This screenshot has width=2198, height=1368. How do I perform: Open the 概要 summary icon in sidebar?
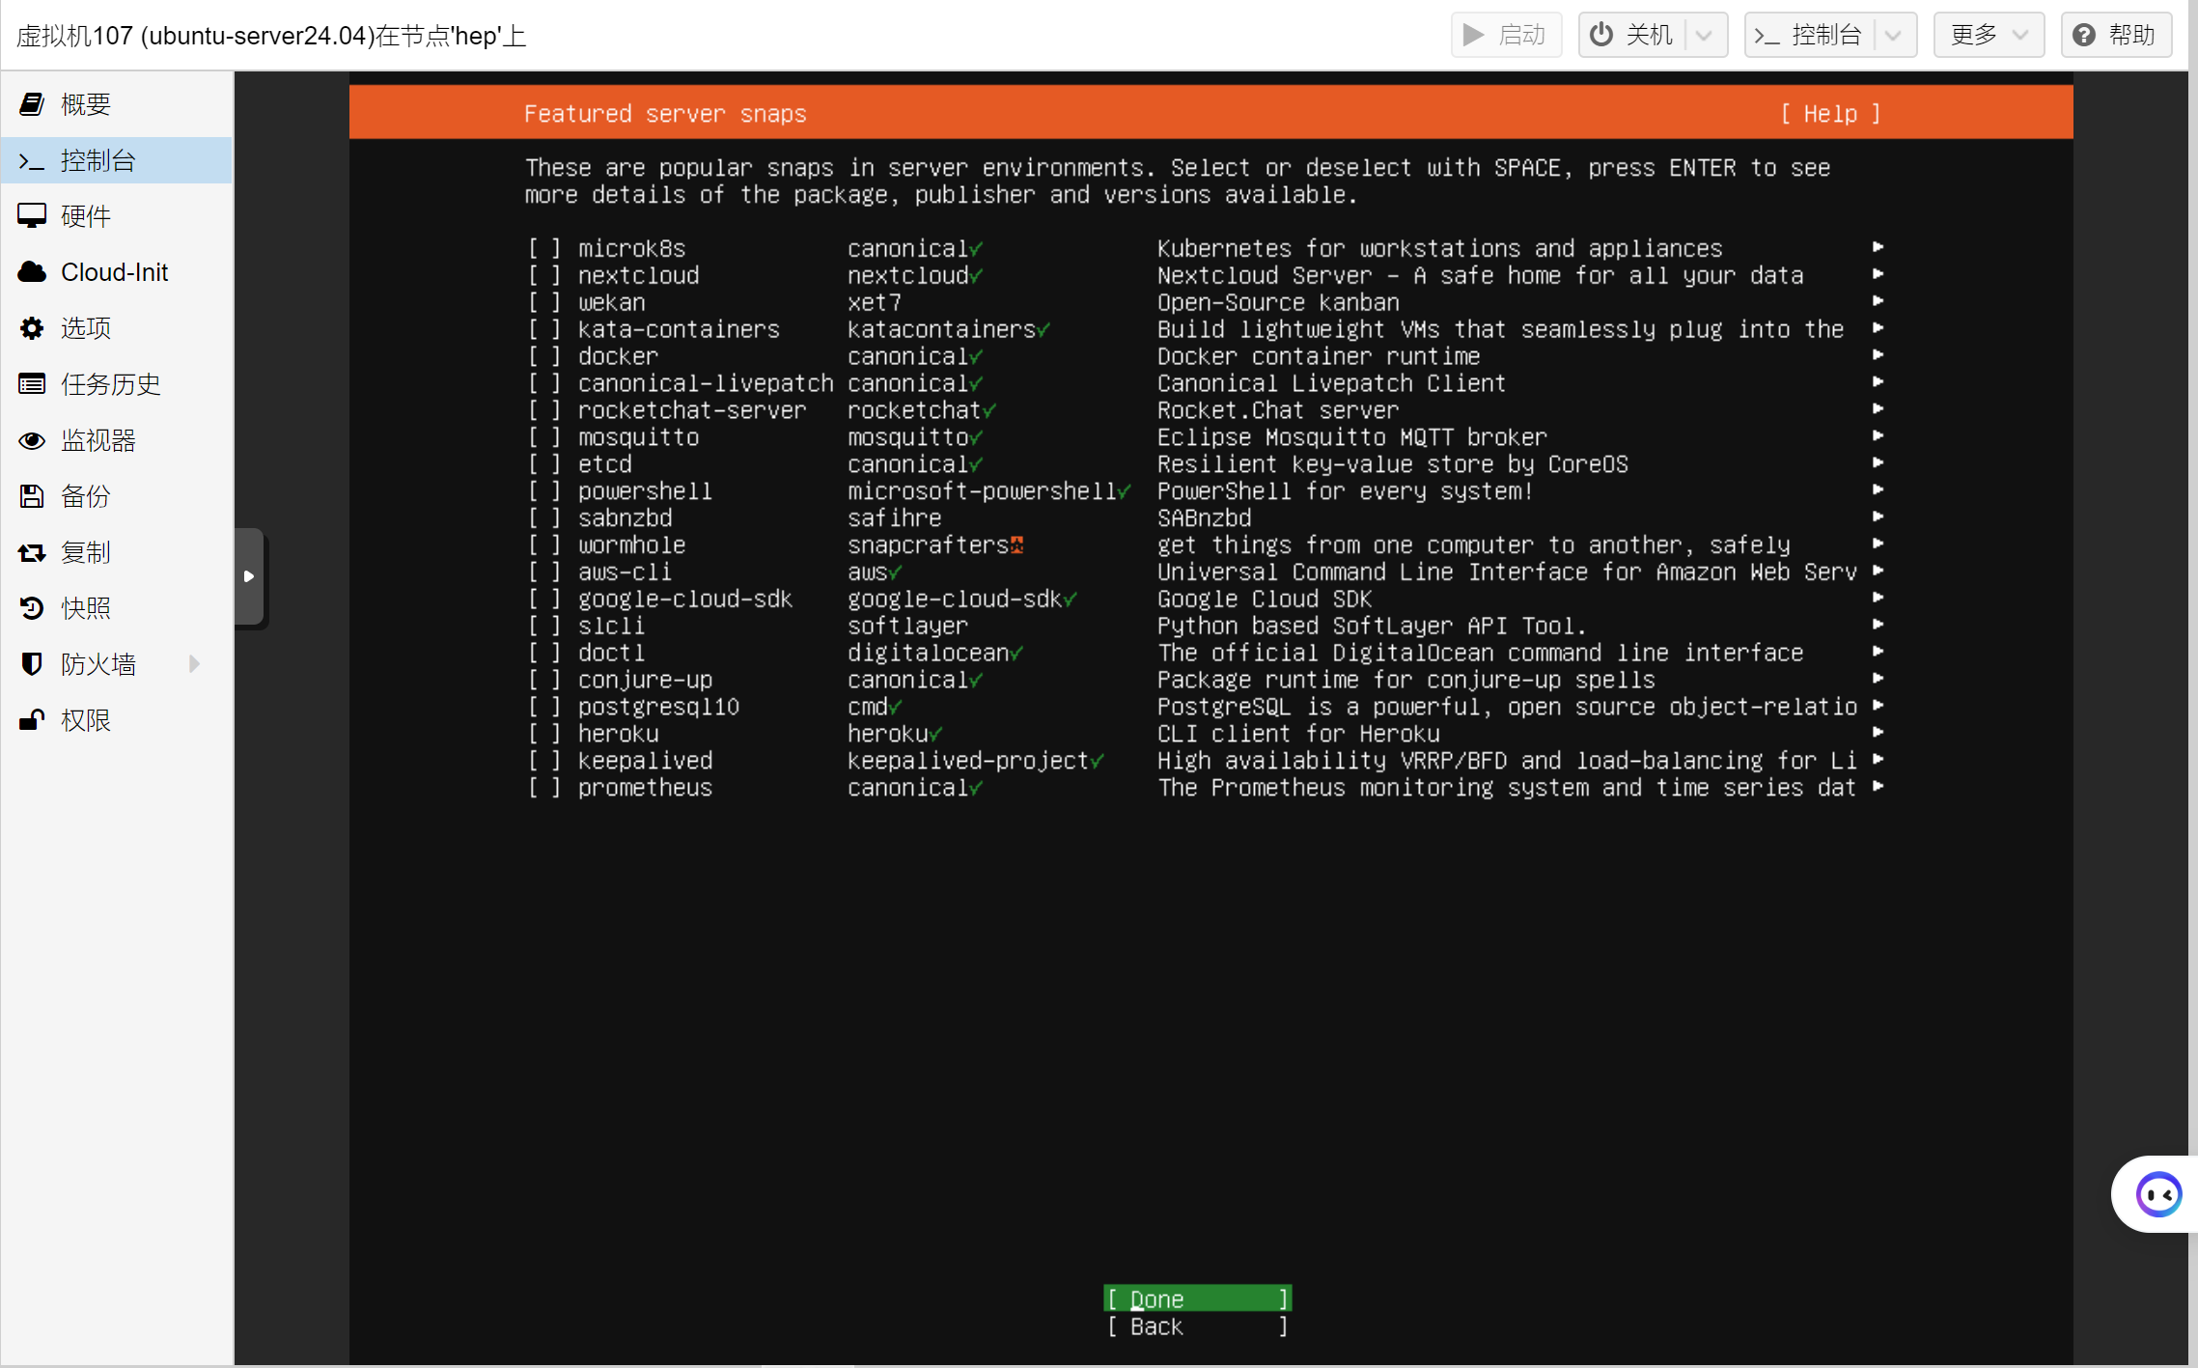[32, 104]
